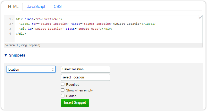This screenshot has height=111, width=207.
Task: Click the title="Select location" attribute in code
Action: (92, 24)
